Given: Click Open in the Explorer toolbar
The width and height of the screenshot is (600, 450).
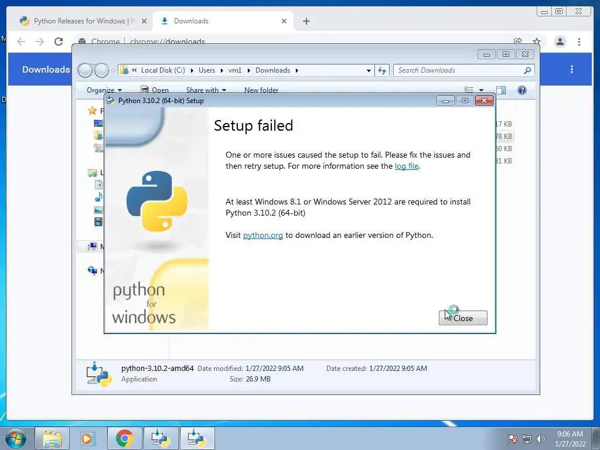Looking at the screenshot, I should coord(155,90).
